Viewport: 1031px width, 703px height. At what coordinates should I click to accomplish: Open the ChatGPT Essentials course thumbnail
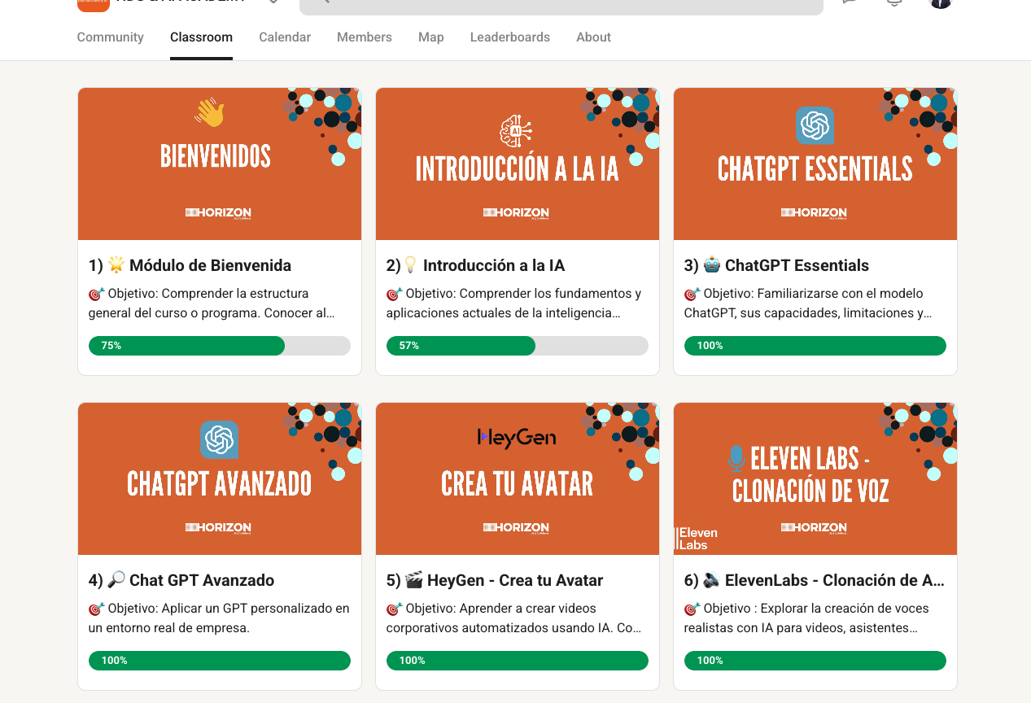[815, 164]
